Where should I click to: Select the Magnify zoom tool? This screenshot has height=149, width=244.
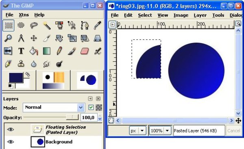tap(8, 38)
